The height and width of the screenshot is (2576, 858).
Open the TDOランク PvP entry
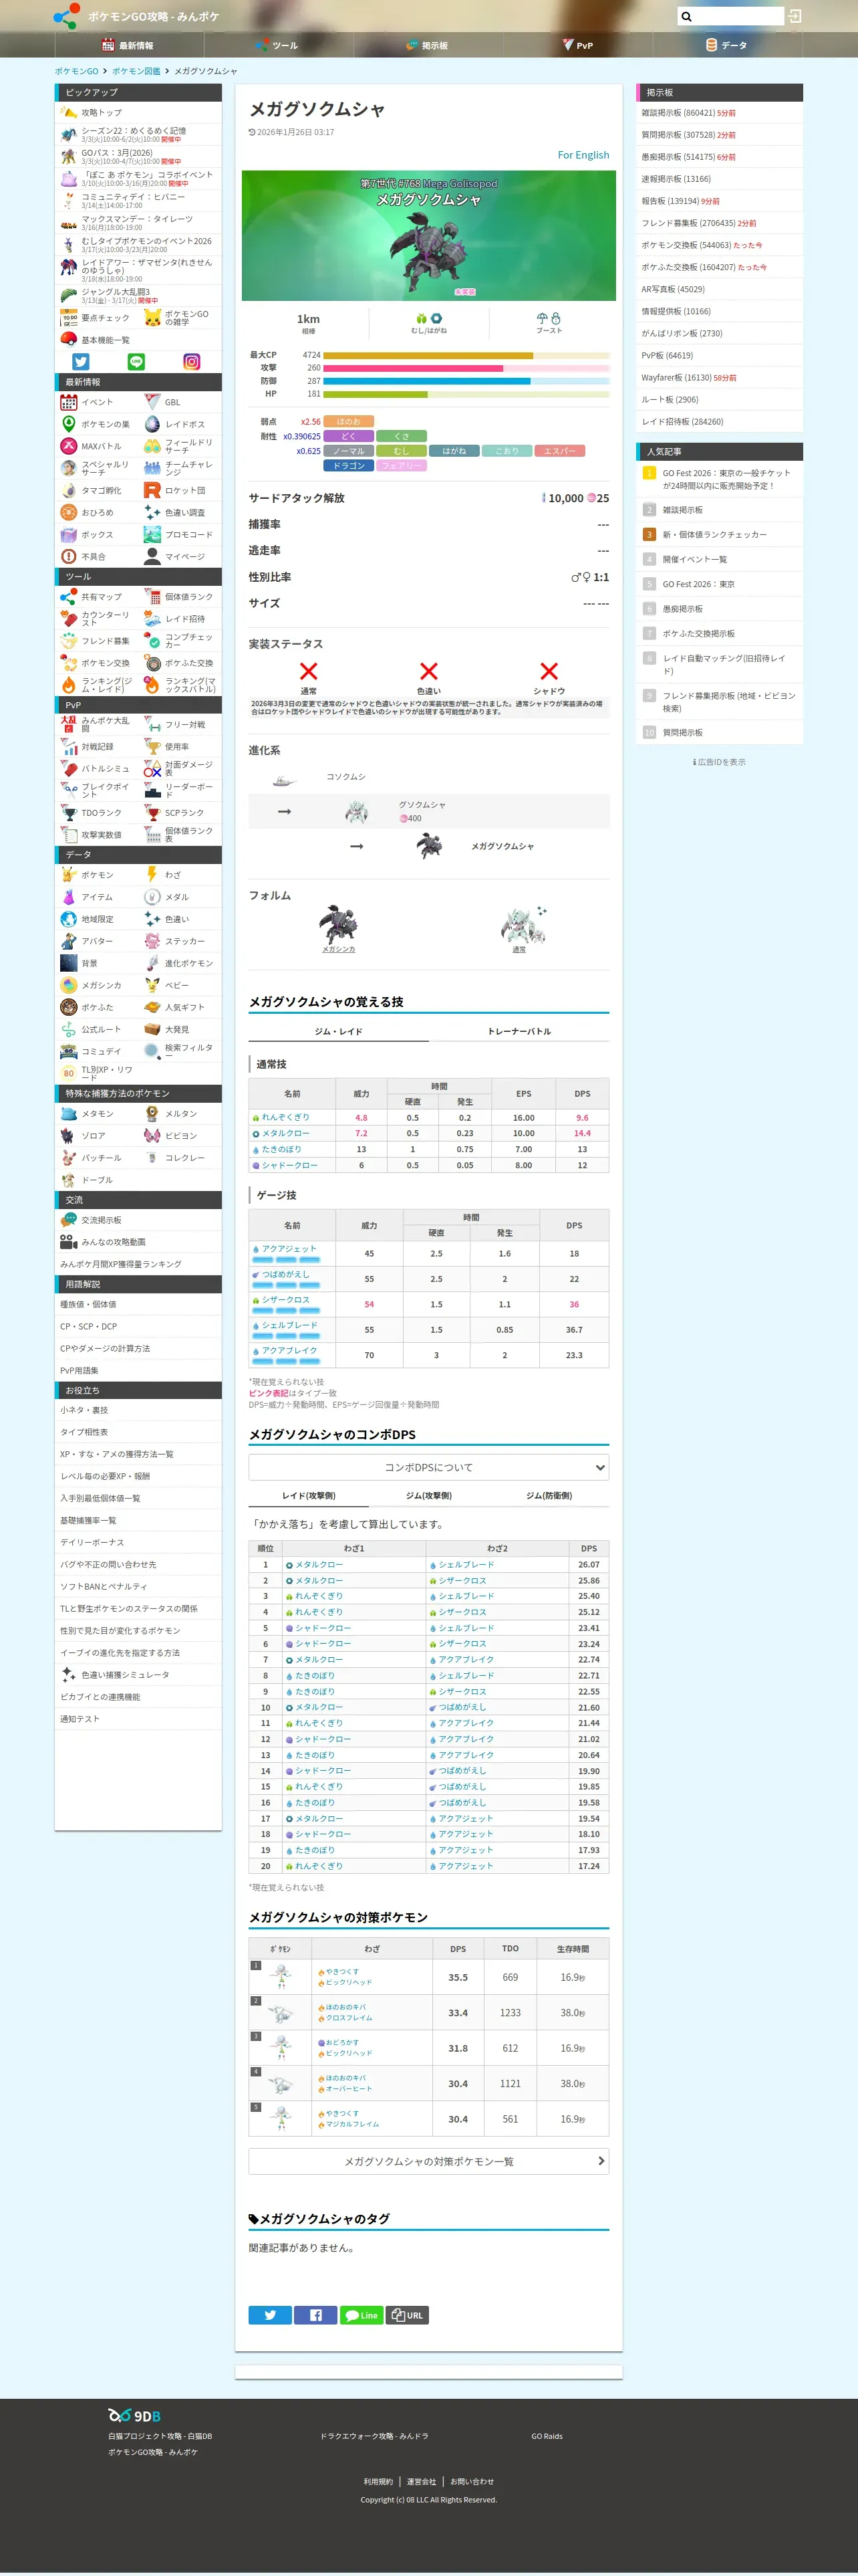[x=96, y=813]
